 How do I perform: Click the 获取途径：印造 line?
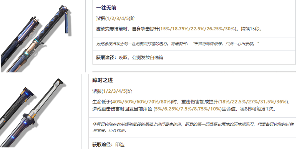[x=108, y=145]
